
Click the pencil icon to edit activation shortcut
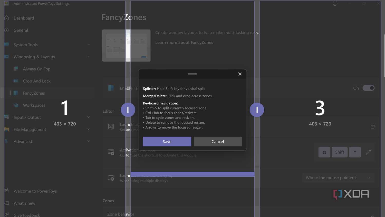pos(368,152)
